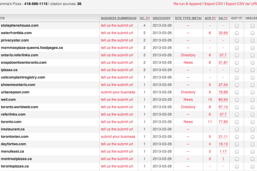The width and height of the screenshot is (257, 171).
Task: Open submit your business for urbanspoon.com
Action: tap(118, 92)
